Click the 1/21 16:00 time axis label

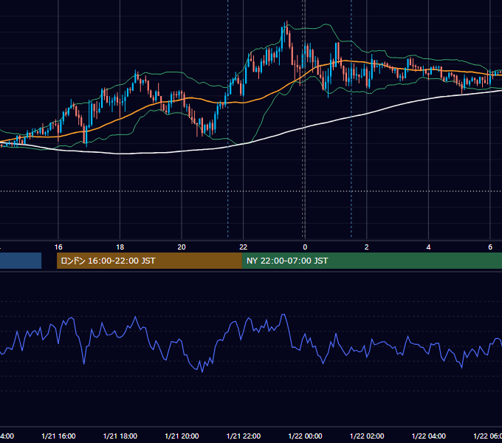pyautogui.click(x=58, y=436)
